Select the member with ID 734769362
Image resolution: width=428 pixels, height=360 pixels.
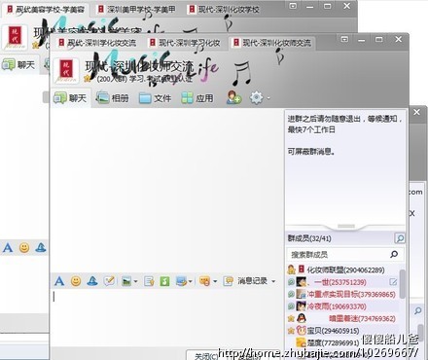(343, 318)
